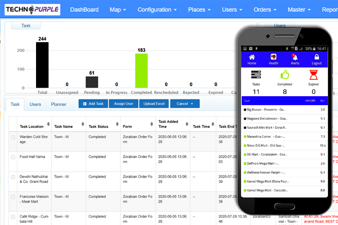
Task: Tap Manestina Corner task row
Action: [x=284, y=137]
